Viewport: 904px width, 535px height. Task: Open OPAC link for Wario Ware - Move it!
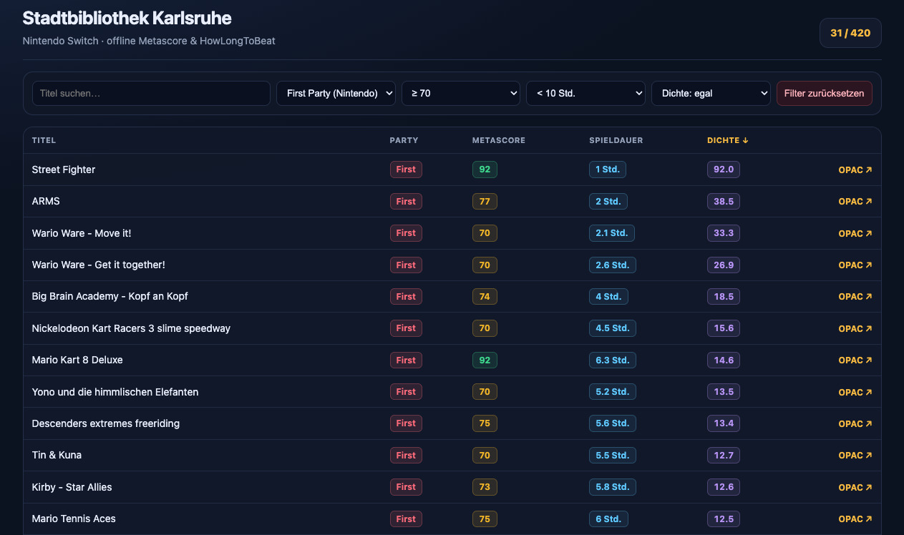pos(855,233)
